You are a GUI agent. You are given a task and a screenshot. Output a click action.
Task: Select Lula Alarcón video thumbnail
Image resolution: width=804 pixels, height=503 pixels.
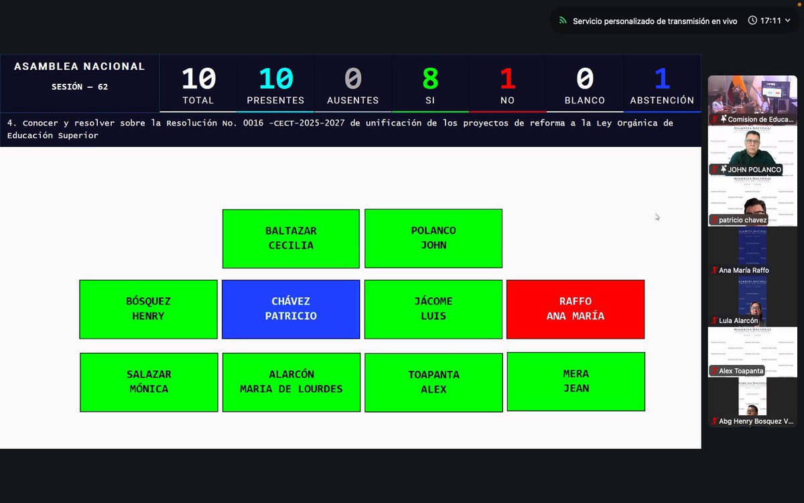click(752, 302)
